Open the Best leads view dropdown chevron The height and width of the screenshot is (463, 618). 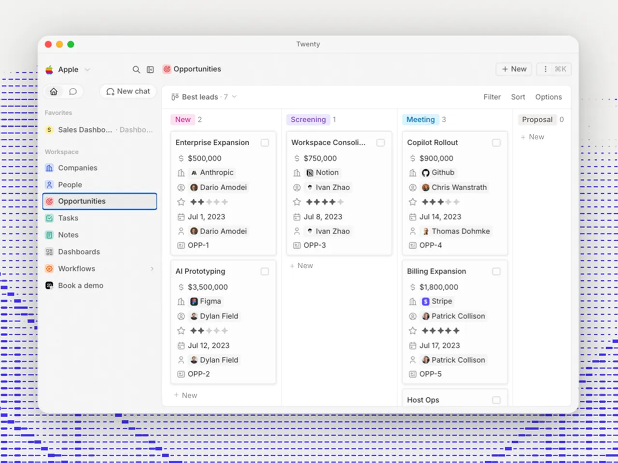click(x=235, y=97)
